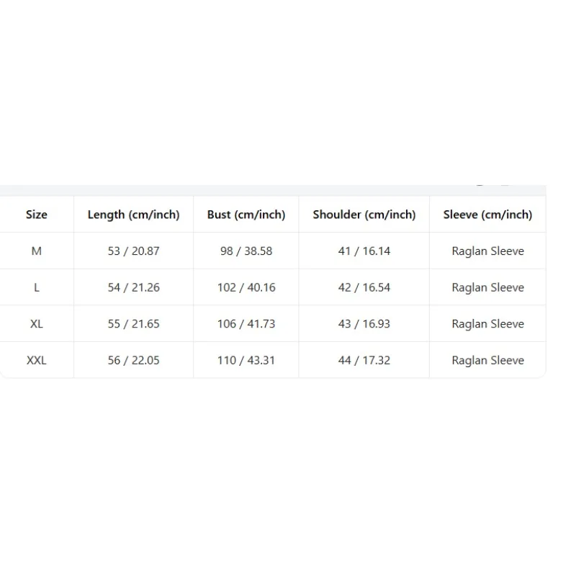Click the XXL size cell
576x576 pixels.
(x=37, y=360)
